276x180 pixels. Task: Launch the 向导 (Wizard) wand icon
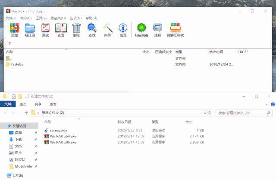click(107, 29)
